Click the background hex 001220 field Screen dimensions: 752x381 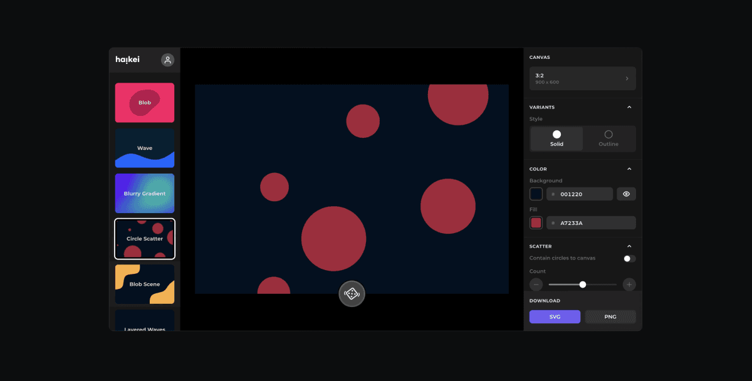[580, 194]
